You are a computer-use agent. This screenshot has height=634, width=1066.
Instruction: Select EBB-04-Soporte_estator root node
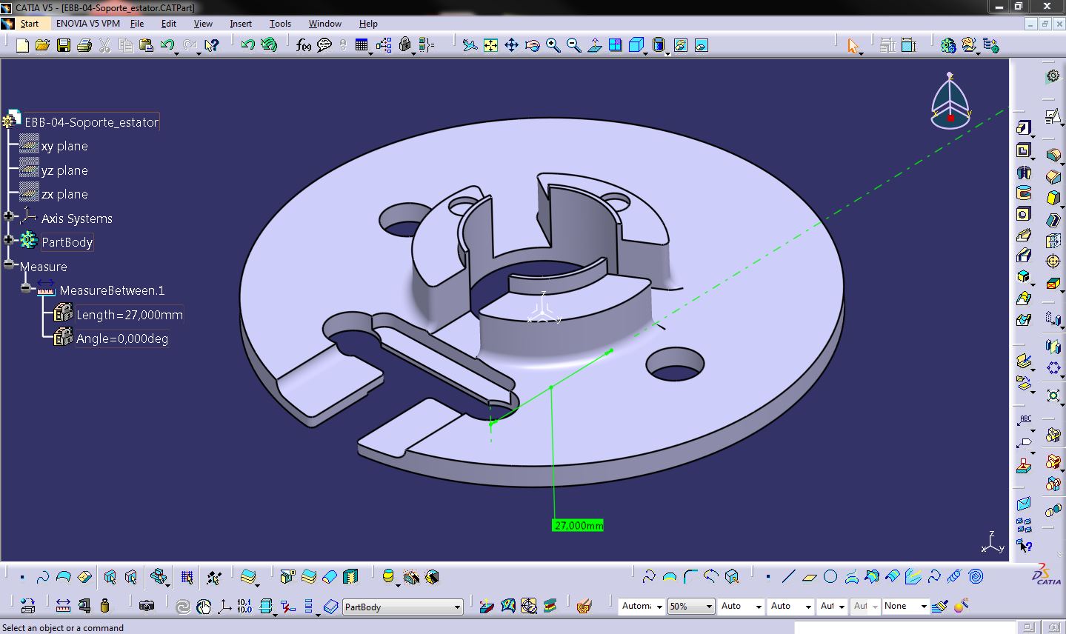pos(91,122)
